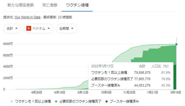This screenshot has width=185, height=106.
Task: Click the 2022年3月17日 tooltip date
Action: click(x=102, y=66)
